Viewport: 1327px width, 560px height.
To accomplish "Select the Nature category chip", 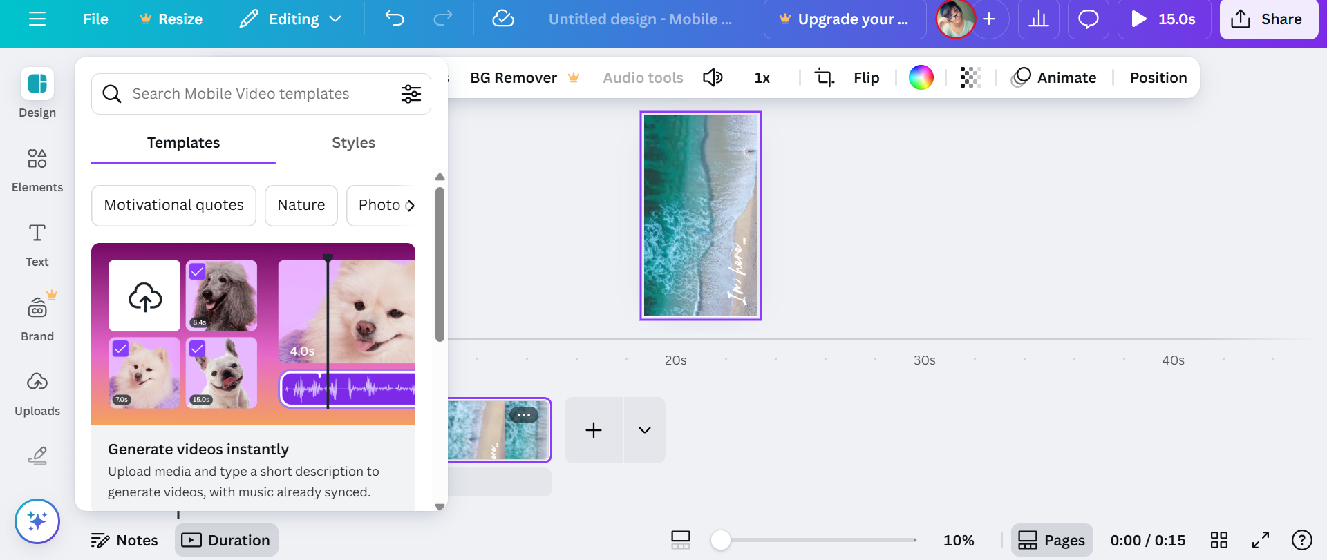I will click(301, 205).
